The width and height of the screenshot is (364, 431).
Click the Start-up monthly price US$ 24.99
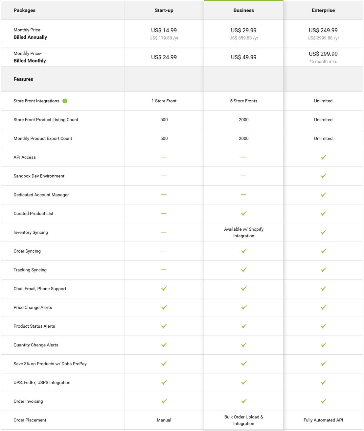tap(164, 57)
